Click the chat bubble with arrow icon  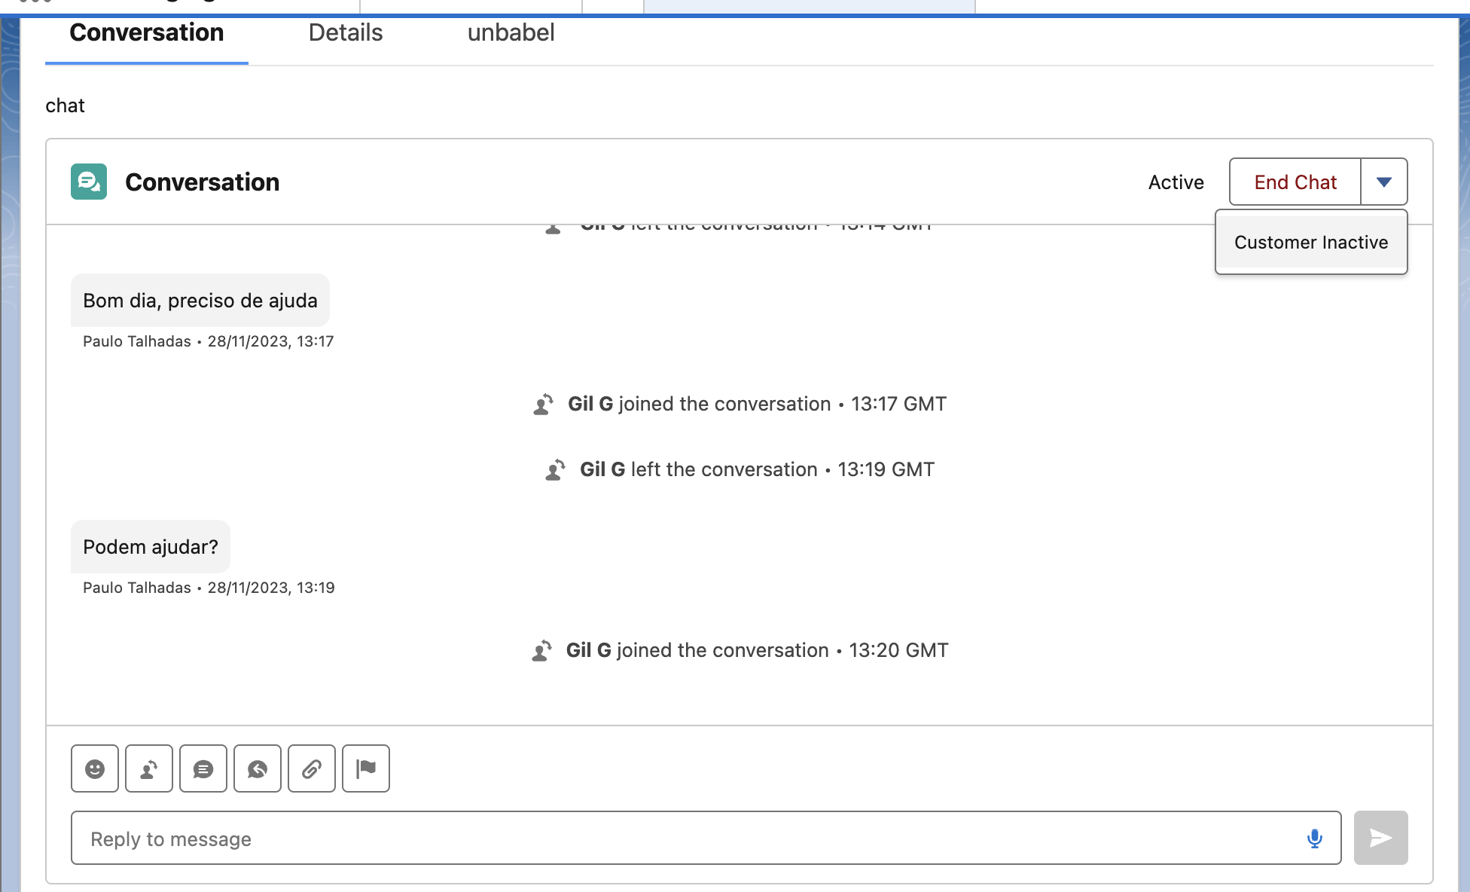click(x=258, y=768)
